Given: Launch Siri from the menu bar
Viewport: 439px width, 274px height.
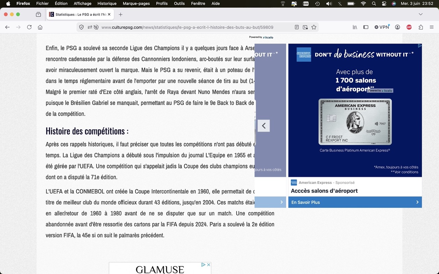Looking at the screenshot, I should (x=394, y=4).
